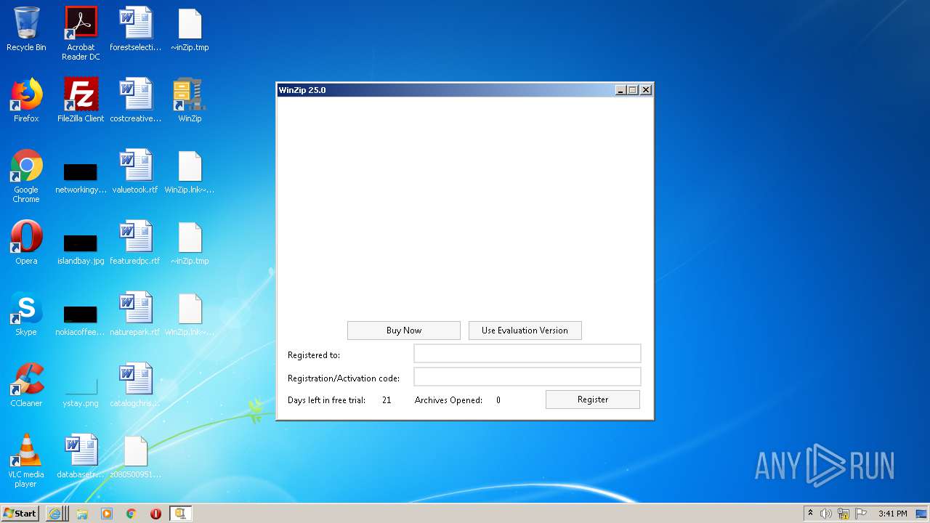This screenshot has height=523, width=930.
Task: Open the Skype desktop shortcut
Action: 26,314
